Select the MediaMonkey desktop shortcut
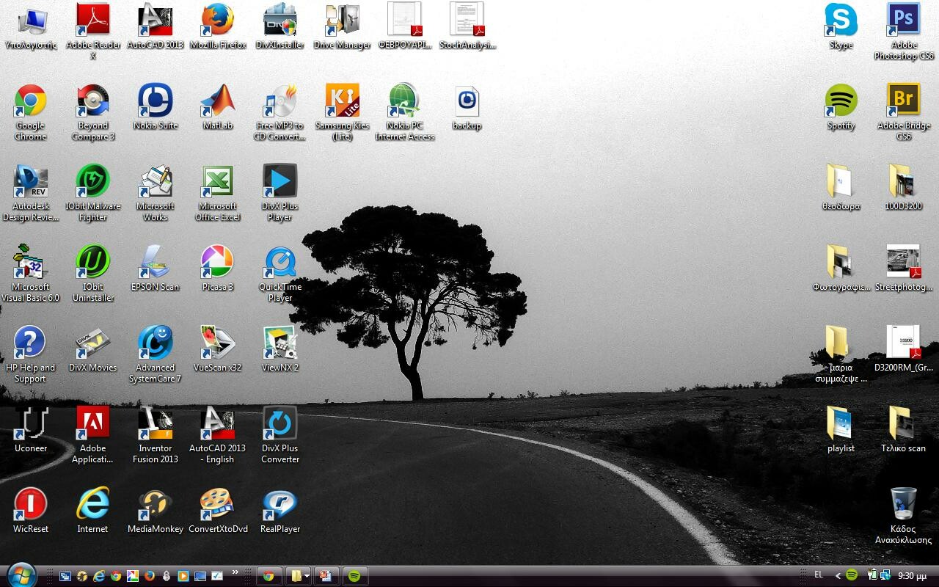 point(156,505)
